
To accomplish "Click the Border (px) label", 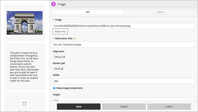I will click(59, 63).
